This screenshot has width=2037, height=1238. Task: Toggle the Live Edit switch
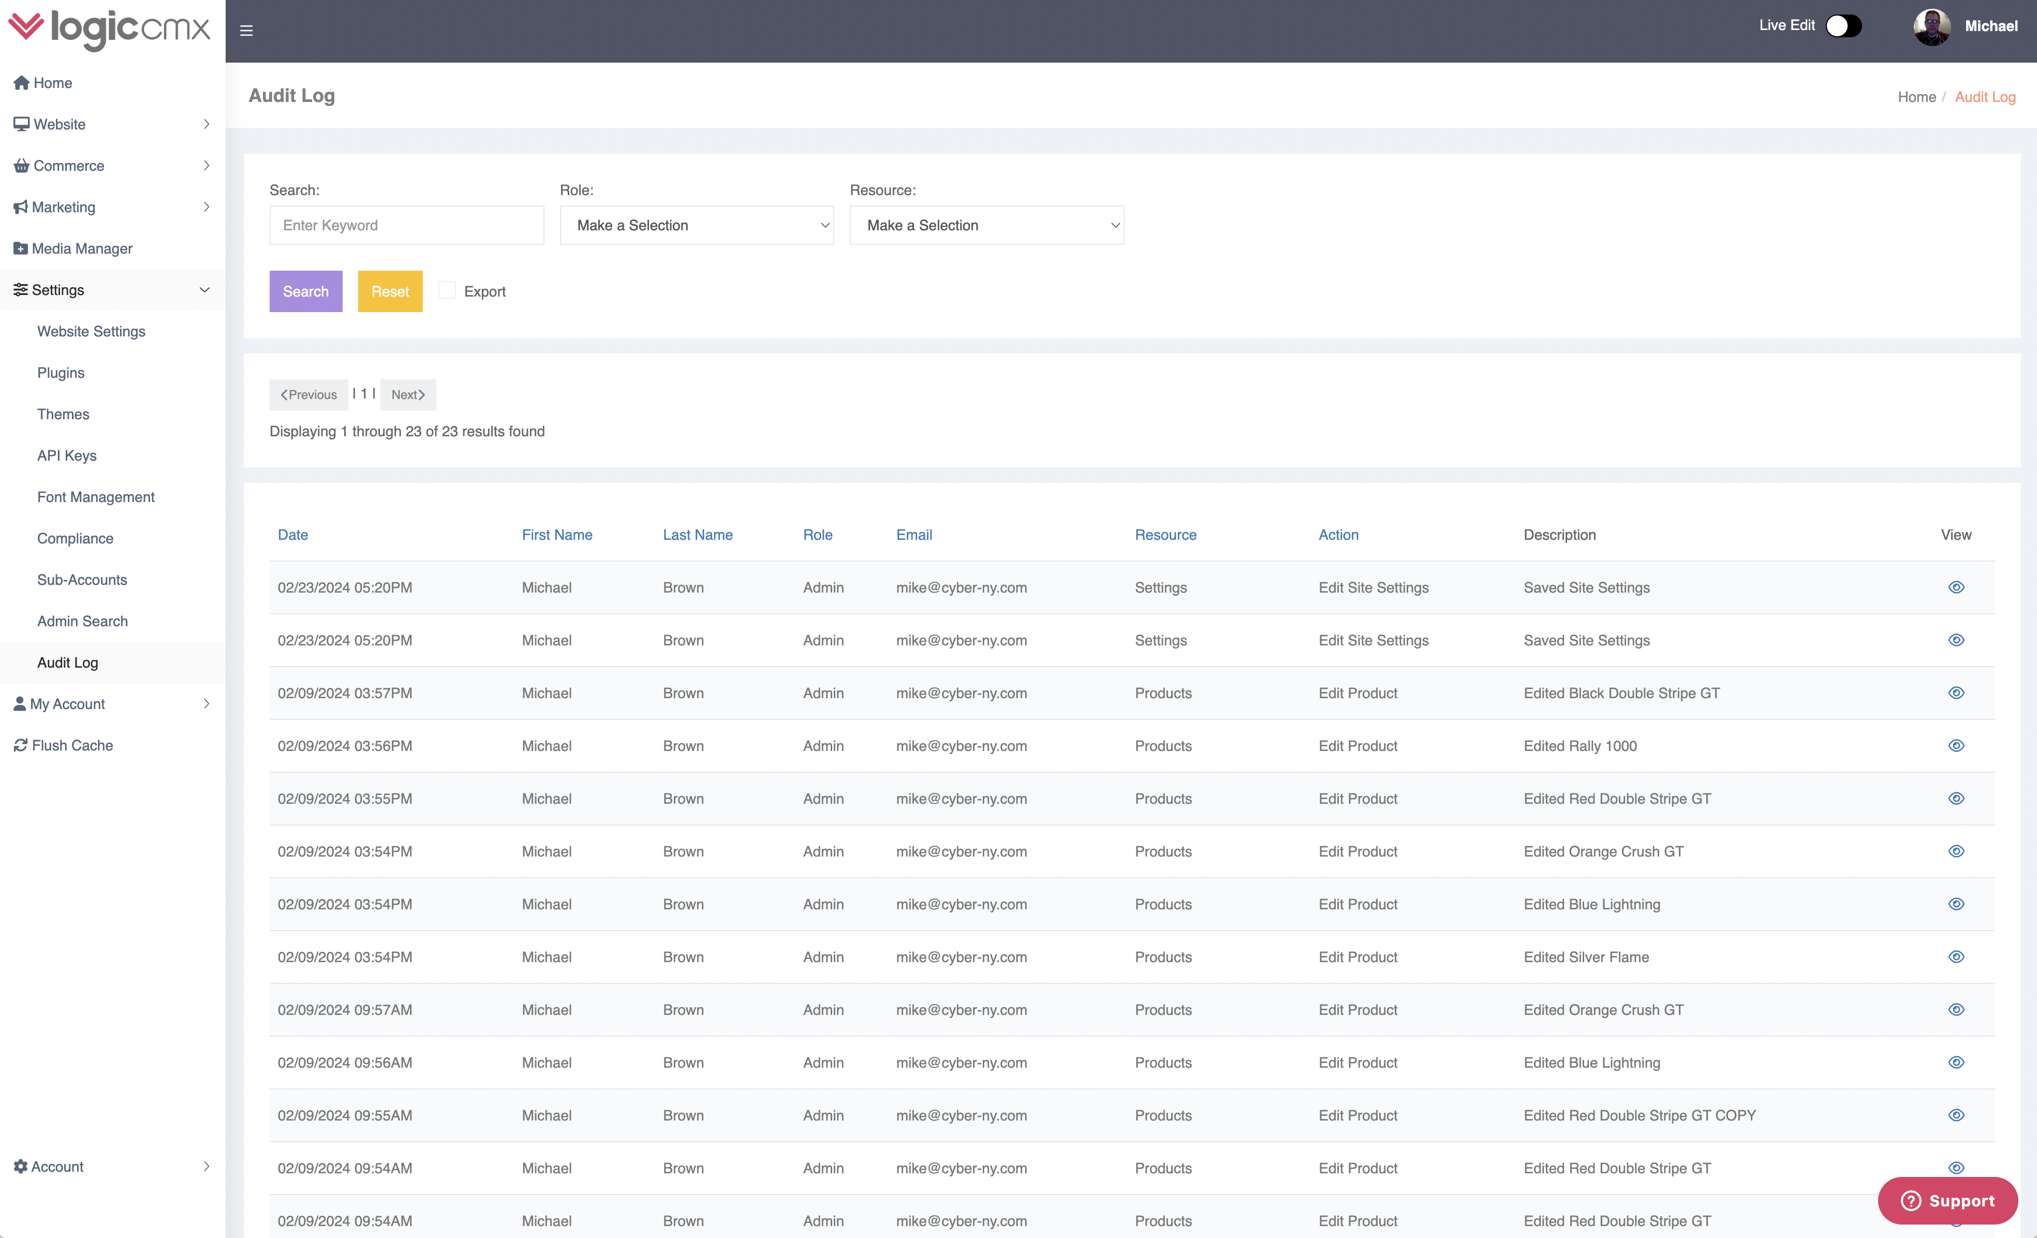pyautogui.click(x=1843, y=26)
